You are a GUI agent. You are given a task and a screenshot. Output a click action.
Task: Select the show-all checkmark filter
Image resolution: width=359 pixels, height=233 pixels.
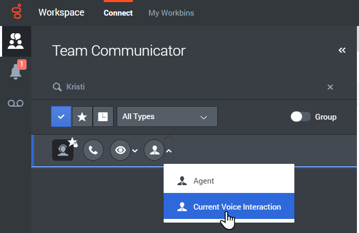[61, 116]
